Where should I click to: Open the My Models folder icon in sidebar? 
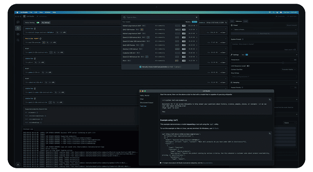18,34
